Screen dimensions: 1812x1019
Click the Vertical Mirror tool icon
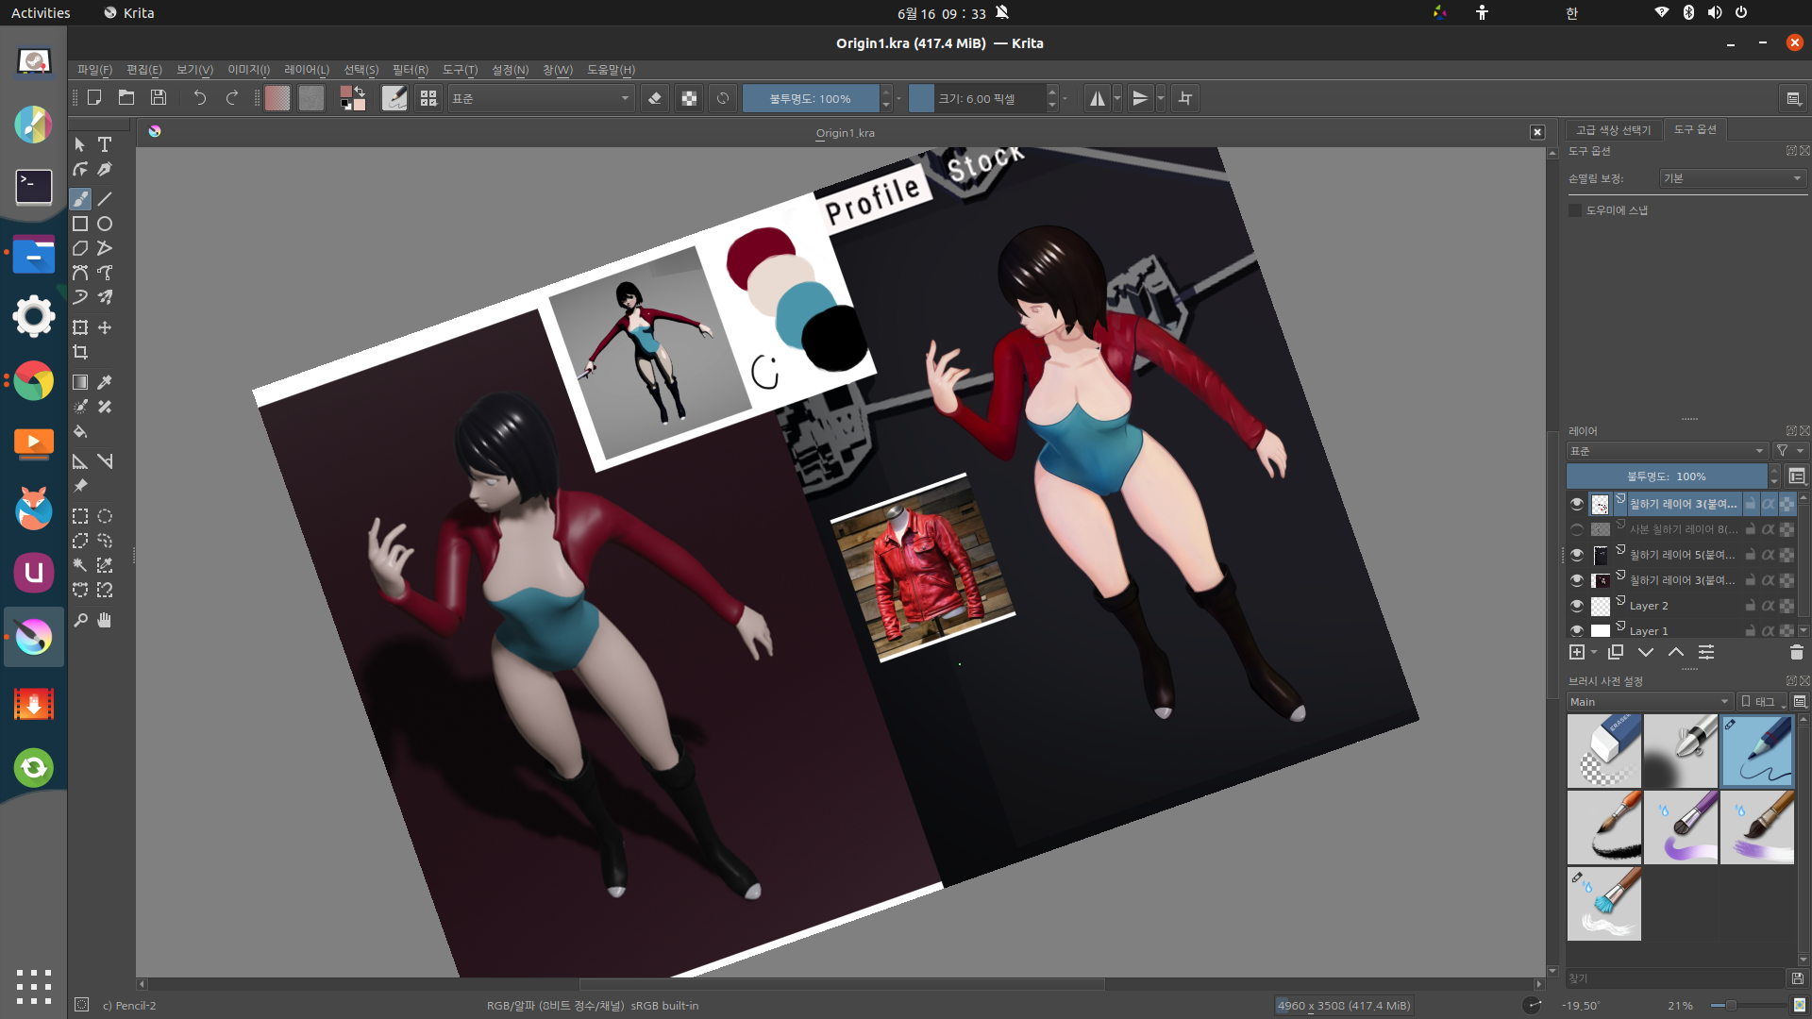(1140, 98)
